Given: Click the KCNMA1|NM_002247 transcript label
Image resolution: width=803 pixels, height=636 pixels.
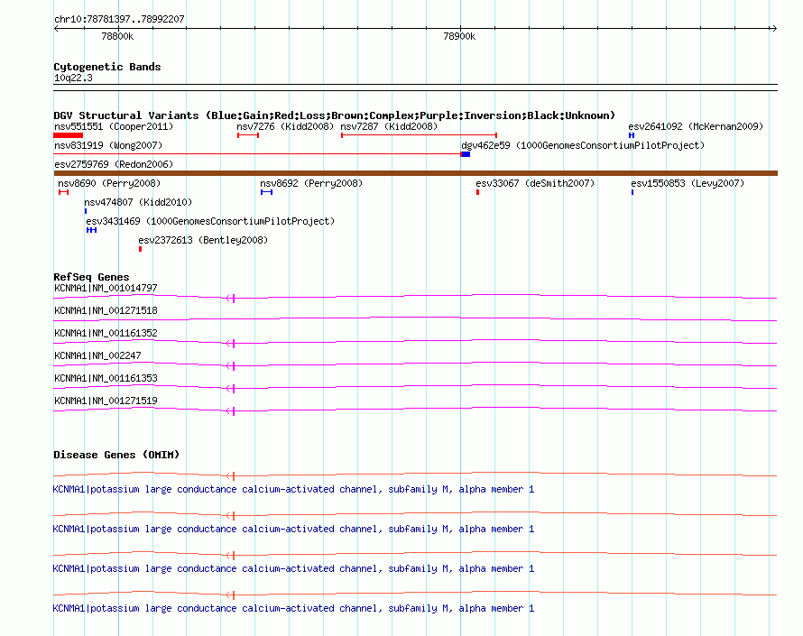Looking at the screenshot, I should tap(97, 356).
